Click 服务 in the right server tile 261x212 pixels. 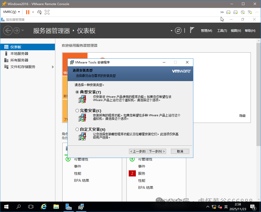tap(142, 173)
